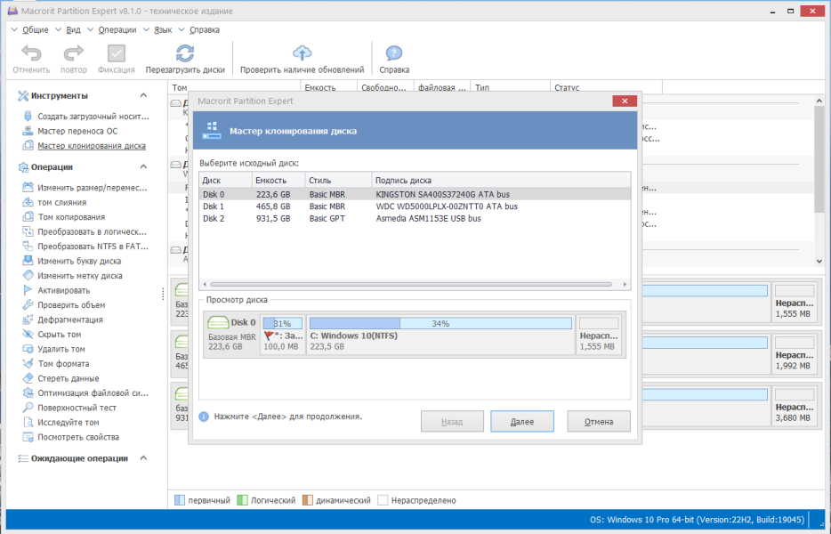This screenshot has width=831, height=534.
Task: Click the C: Windows 10(NTFS) partition block
Action: pos(440,334)
